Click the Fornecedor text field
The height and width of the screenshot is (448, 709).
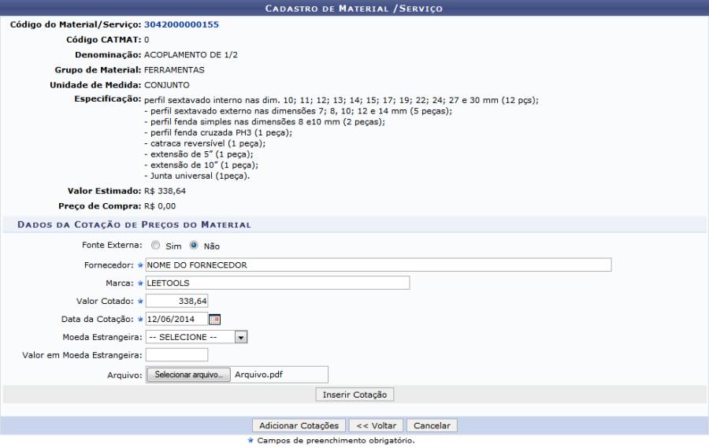[x=378, y=265]
